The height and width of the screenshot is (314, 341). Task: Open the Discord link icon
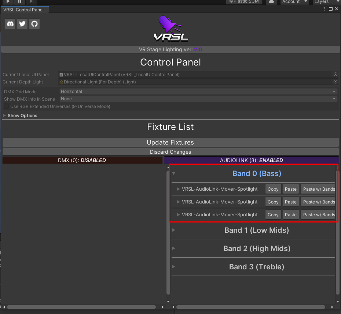(10, 24)
